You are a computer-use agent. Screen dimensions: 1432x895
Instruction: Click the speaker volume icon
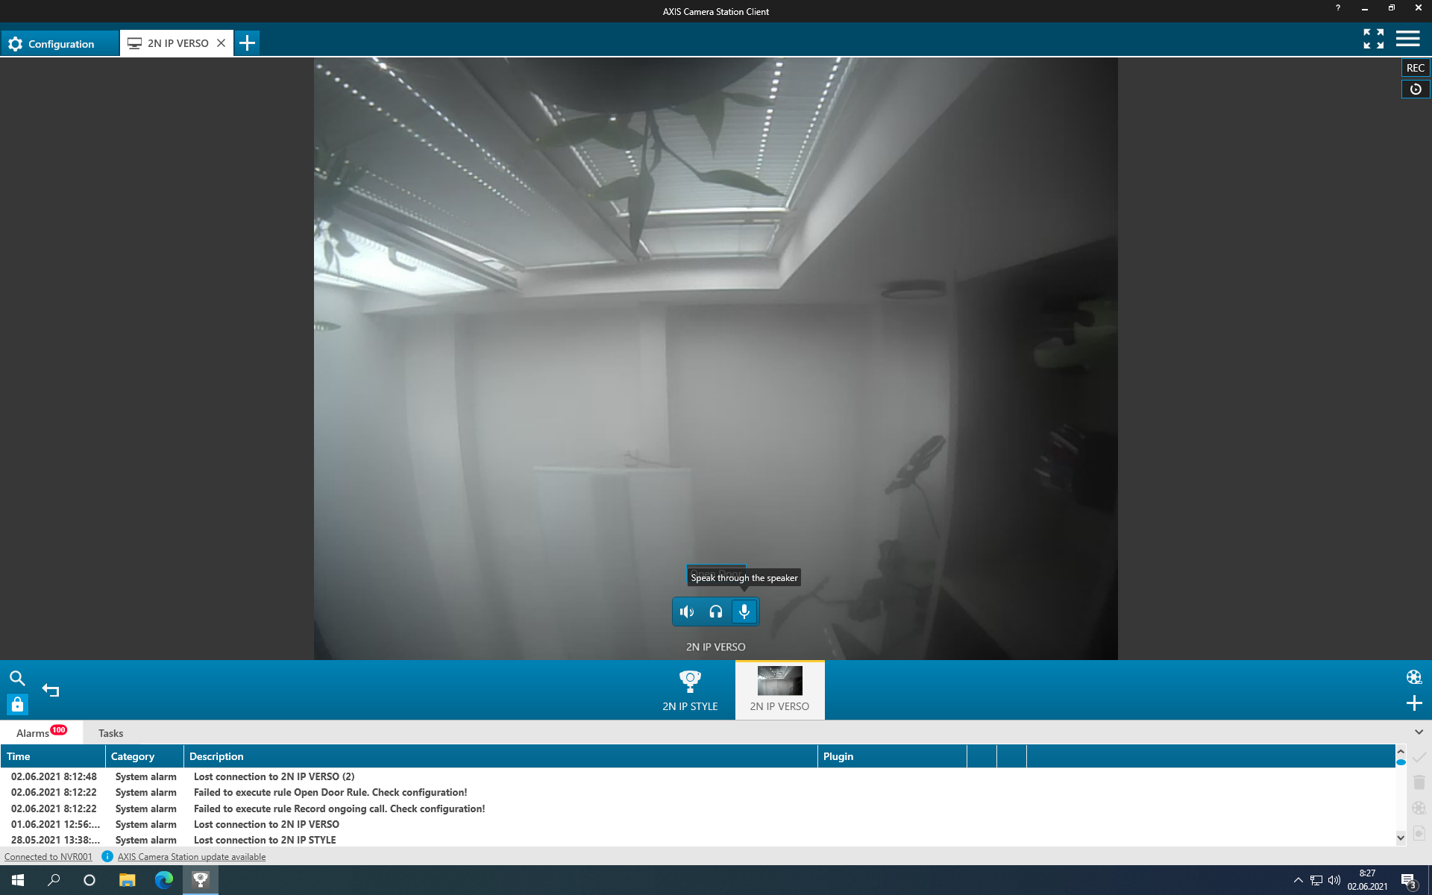coord(687,612)
